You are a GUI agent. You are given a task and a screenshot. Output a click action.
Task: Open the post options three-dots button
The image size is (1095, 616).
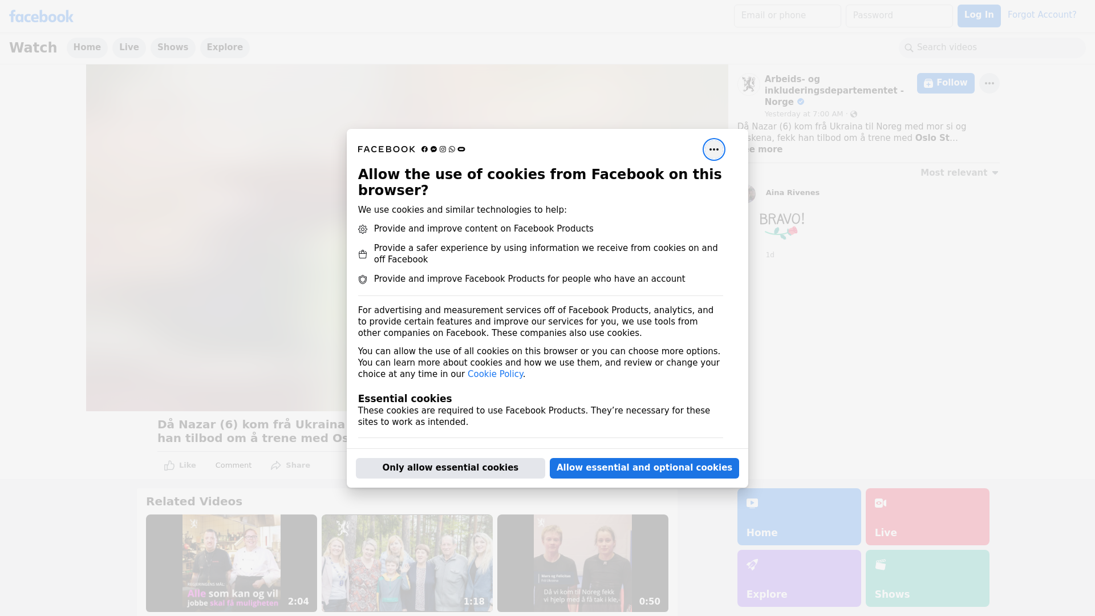tap(989, 83)
